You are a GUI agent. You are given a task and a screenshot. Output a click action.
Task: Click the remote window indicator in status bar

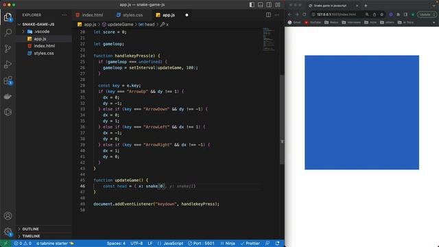(x=5, y=244)
